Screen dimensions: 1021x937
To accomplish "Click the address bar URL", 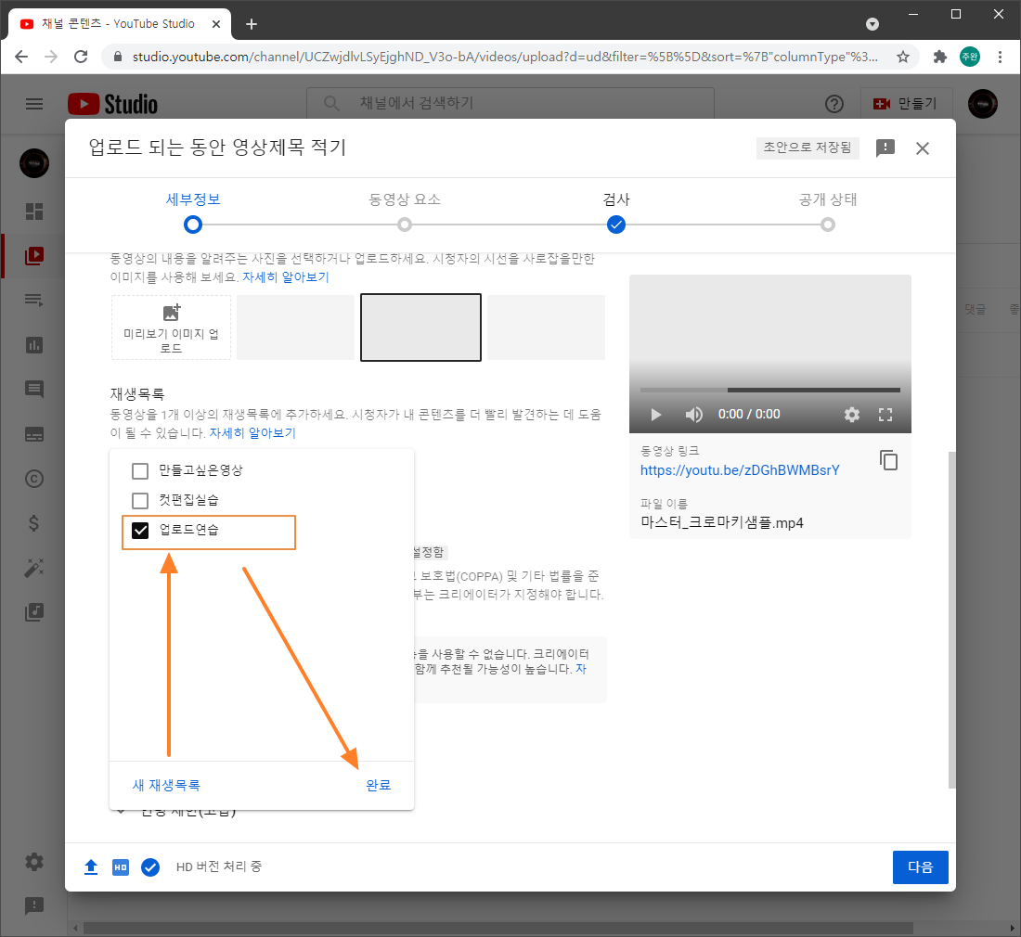I will tap(505, 57).
